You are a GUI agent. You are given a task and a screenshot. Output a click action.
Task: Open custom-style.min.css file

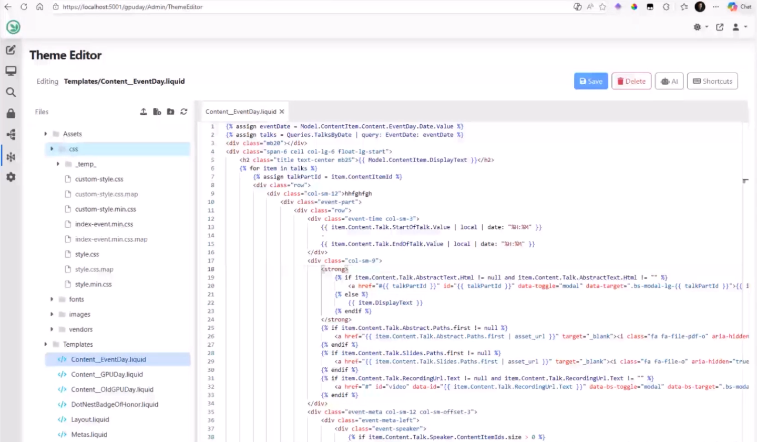[x=106, y=209]
